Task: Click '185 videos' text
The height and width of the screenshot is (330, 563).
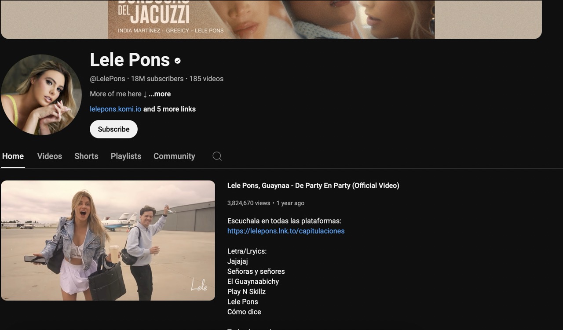Action: pyautogui.click(x=206, y=79)
